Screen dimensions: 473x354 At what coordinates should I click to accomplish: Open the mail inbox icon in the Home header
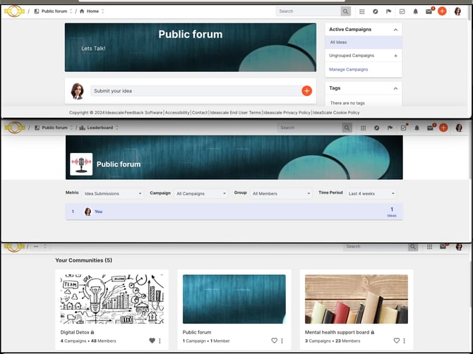coord(429,11)
